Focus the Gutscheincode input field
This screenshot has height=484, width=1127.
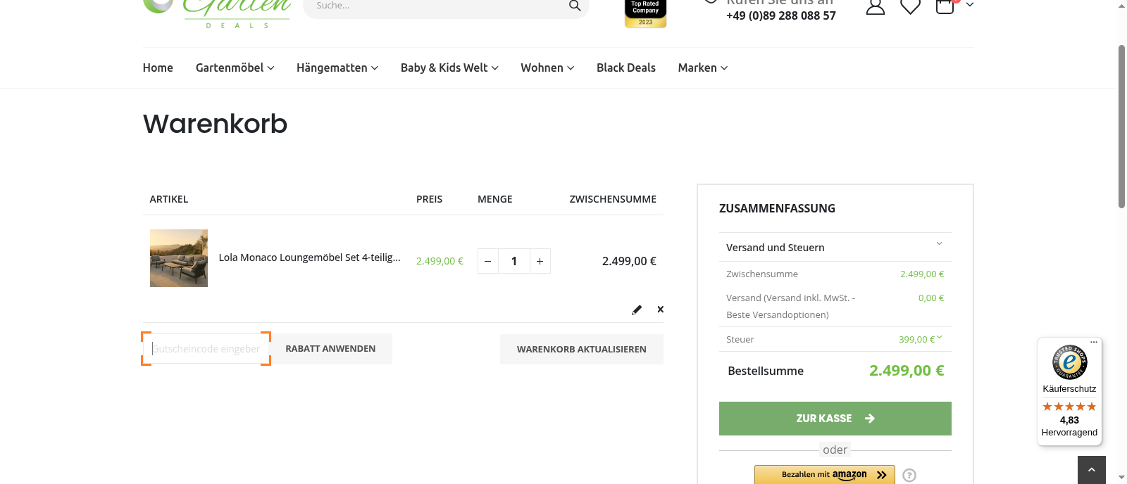tap(206, 349)
